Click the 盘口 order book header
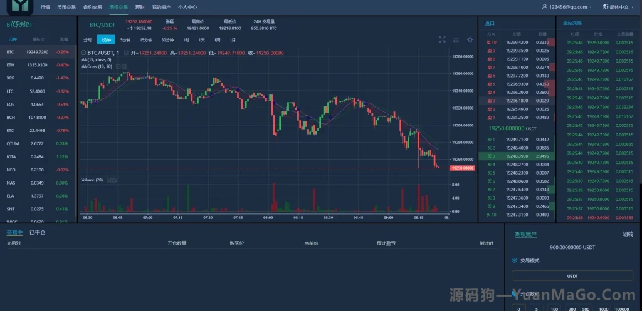The height and width of the screenshot is (311, 642). pos(490,23)
